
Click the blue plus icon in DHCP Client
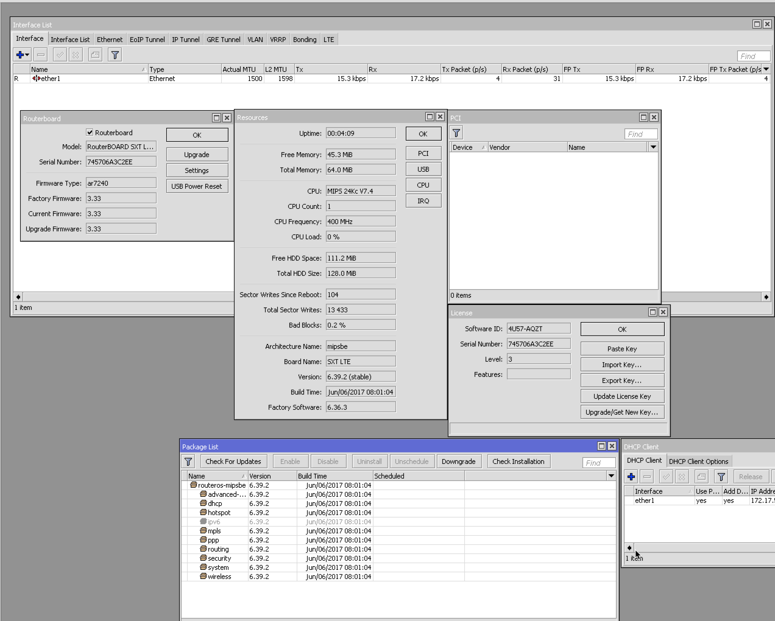click(631, 477)
